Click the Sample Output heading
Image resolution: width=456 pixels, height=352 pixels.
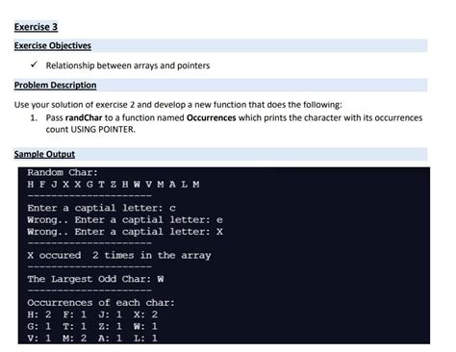[x=44, y=154]
